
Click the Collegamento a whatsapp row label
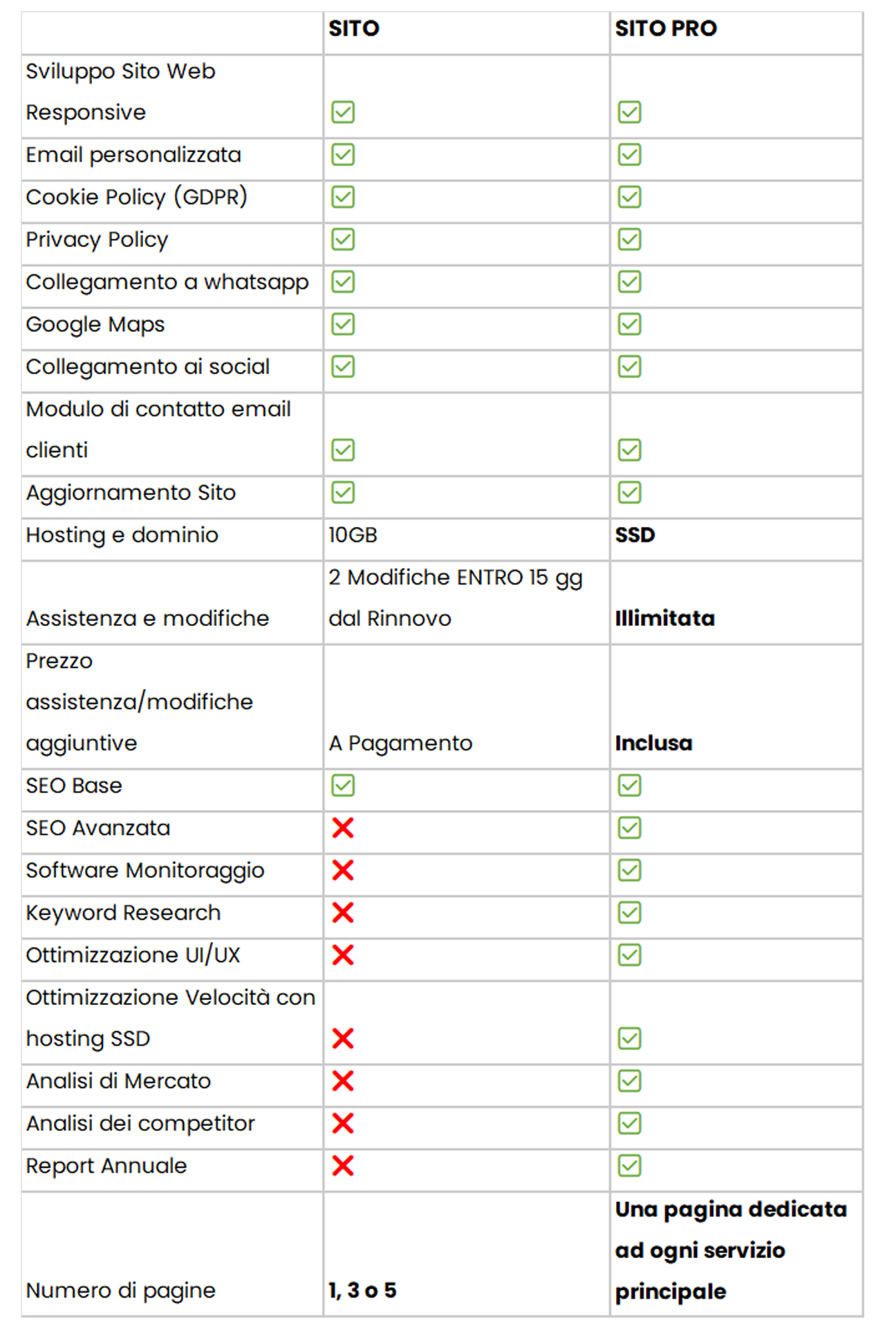tap(167, 283)
